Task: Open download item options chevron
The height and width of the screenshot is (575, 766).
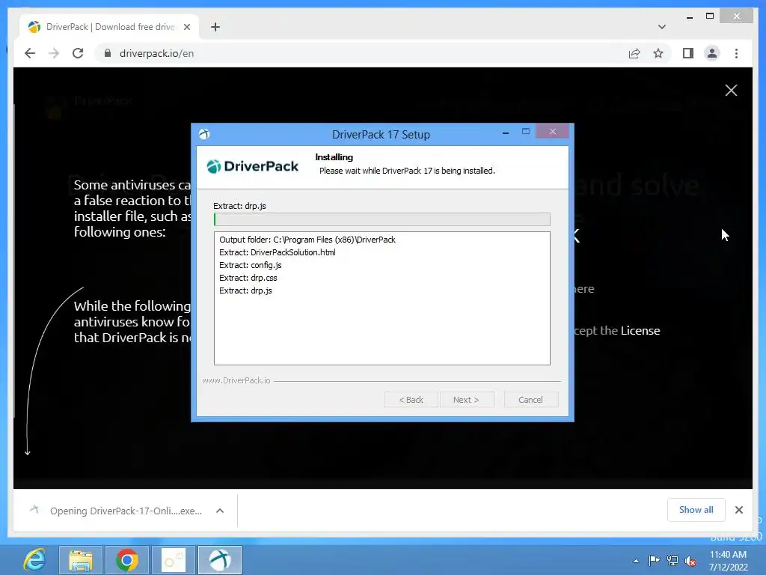Action: click(220, 511)
